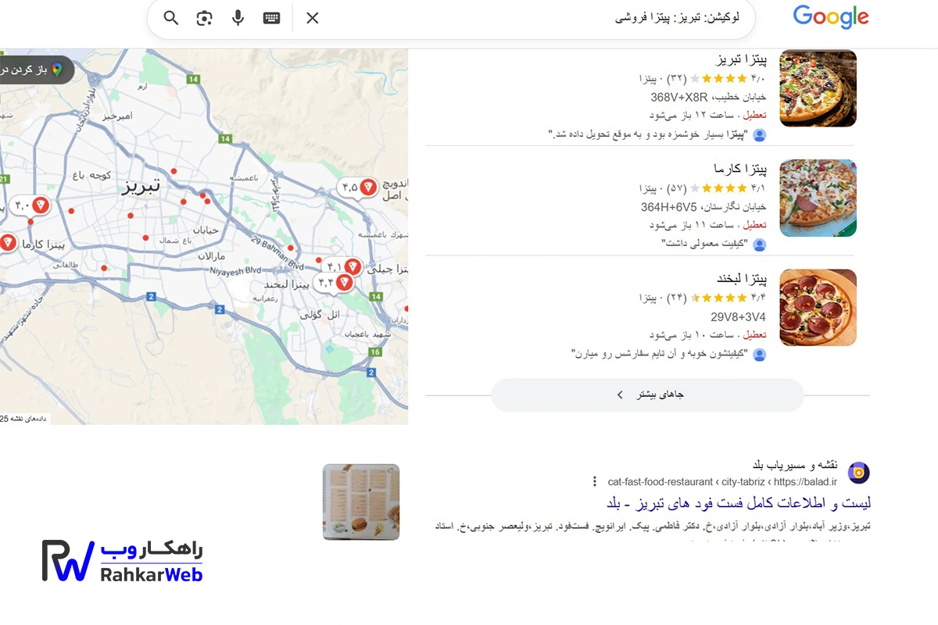Click the تبریز city label on map
938x625 pixels.
coord(141,187)
